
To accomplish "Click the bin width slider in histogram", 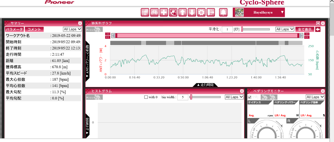I will pos(206,97).
